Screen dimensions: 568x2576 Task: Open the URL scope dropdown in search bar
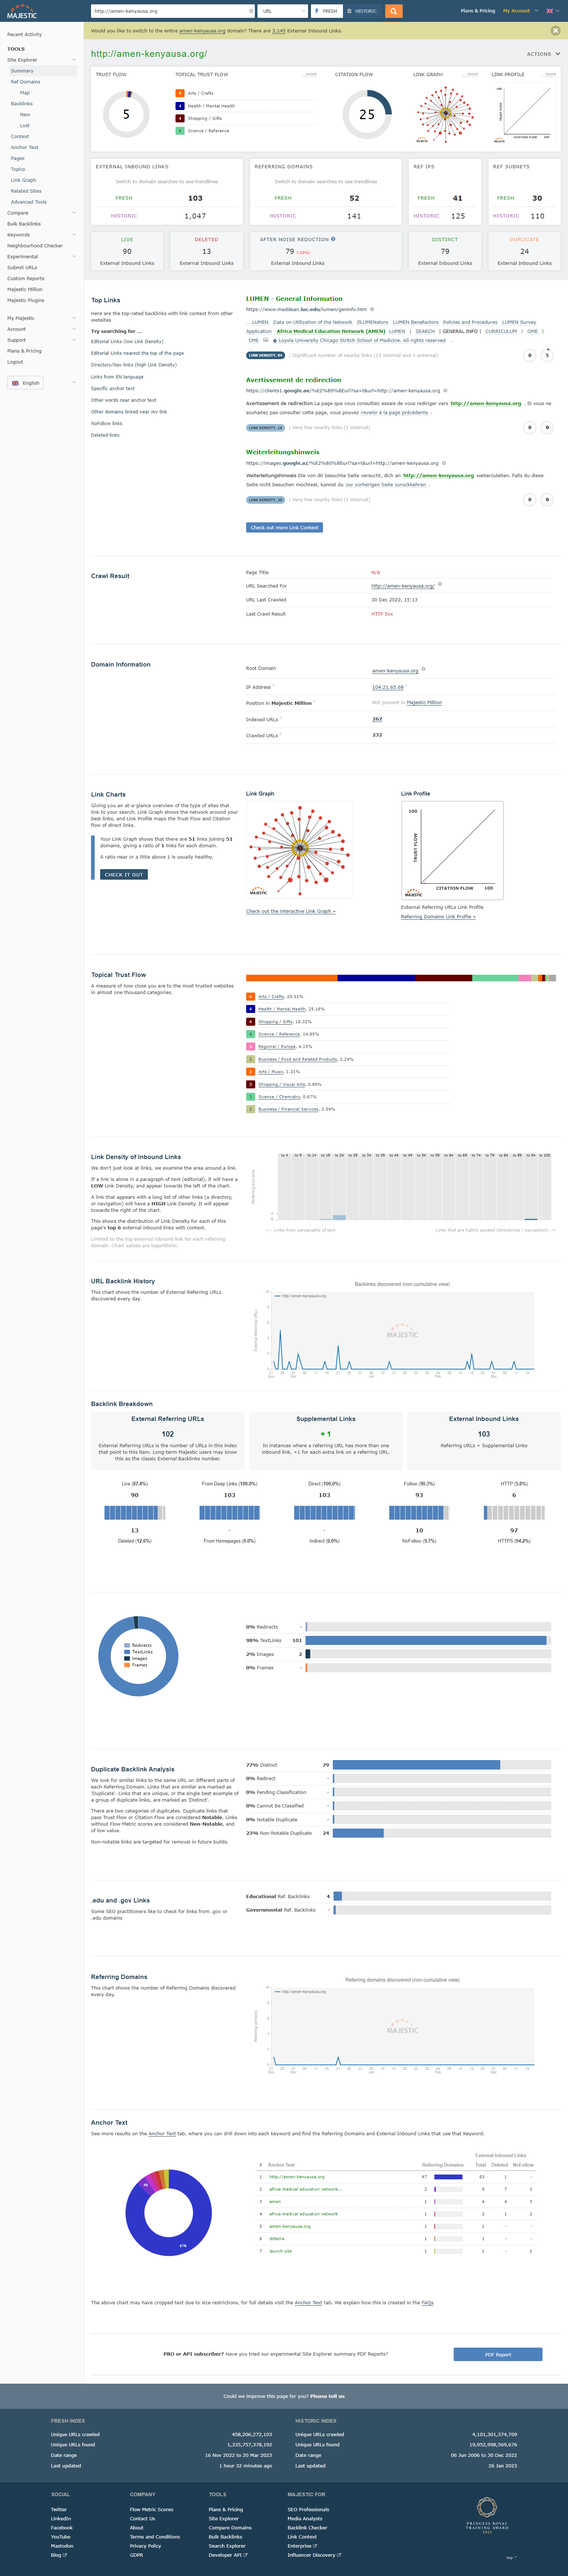[x=282, y=11]
